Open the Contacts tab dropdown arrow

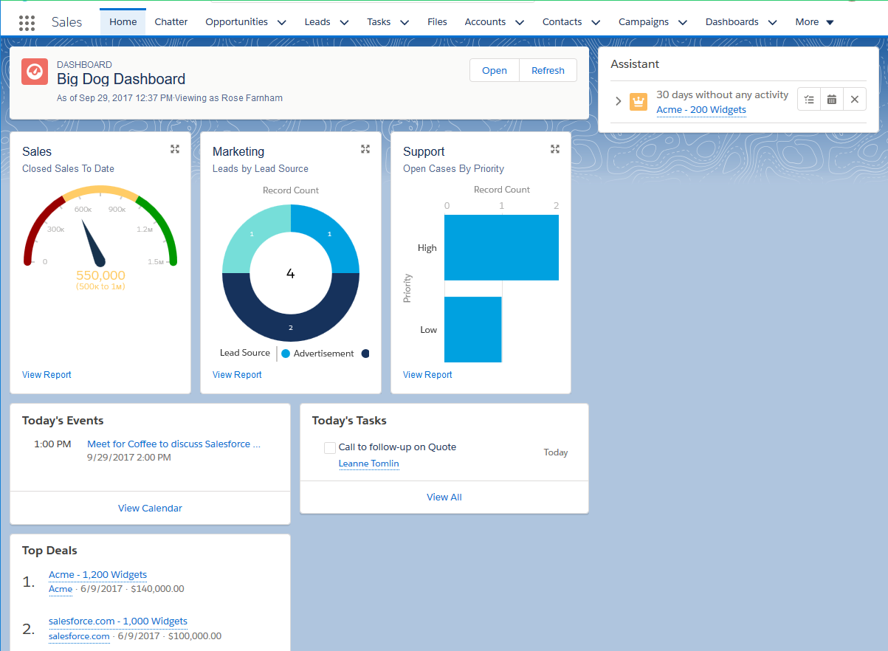(x=596, y=23)
